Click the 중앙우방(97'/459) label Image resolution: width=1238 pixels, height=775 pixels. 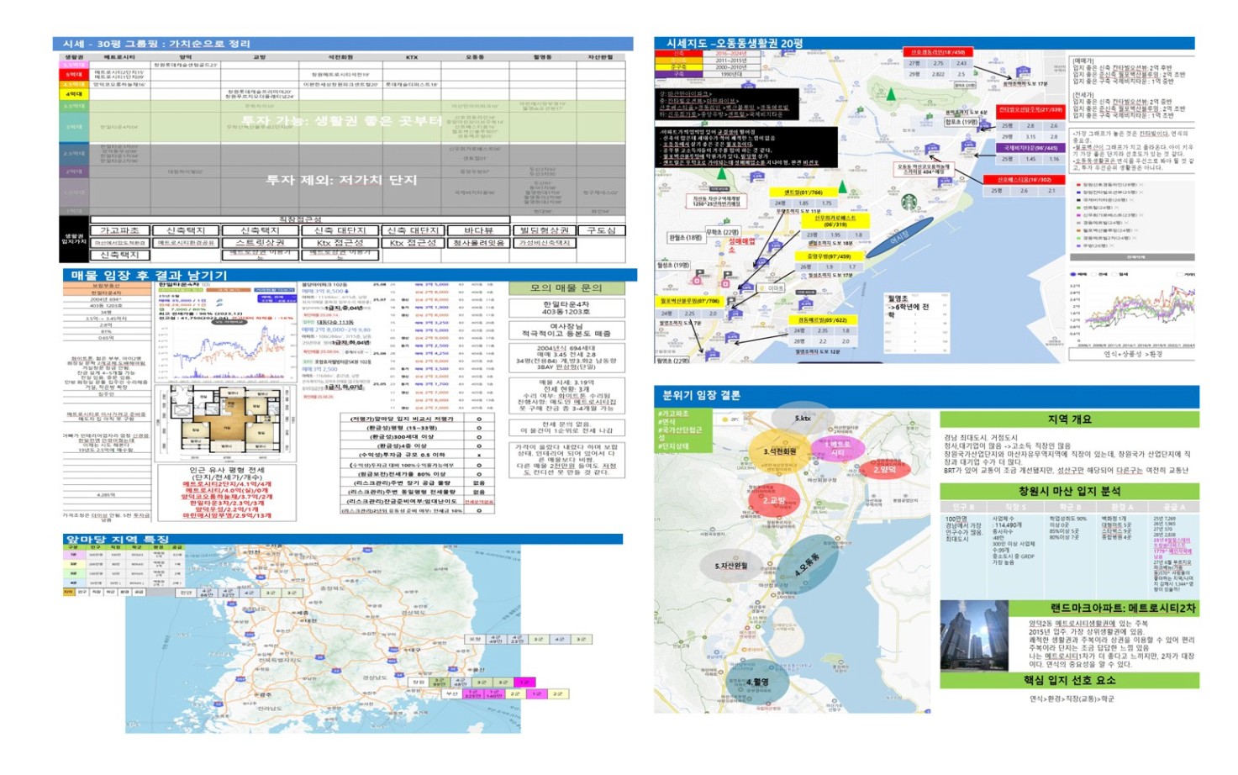tap(828, 256)
